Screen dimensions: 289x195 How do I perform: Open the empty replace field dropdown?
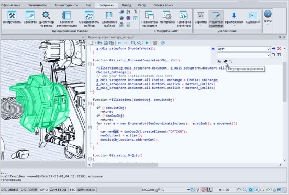coord(268,55)
